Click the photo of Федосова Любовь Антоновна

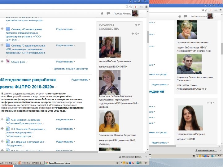(110, 82)
